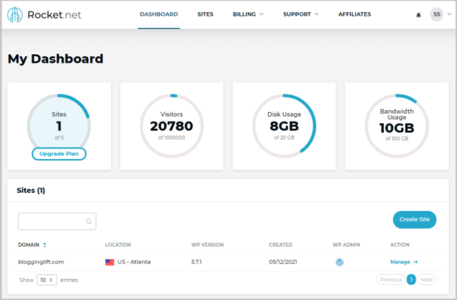Open the notifications bell
Viewport: 457px width, 300px height.
(x=418, y=15)
